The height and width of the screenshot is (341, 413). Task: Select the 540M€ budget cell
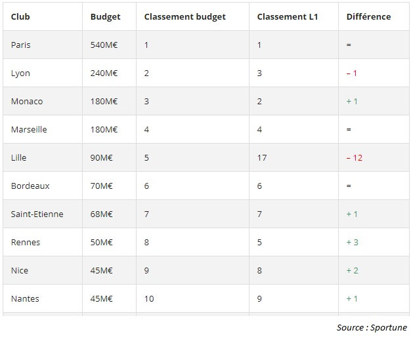pos(104,45)
